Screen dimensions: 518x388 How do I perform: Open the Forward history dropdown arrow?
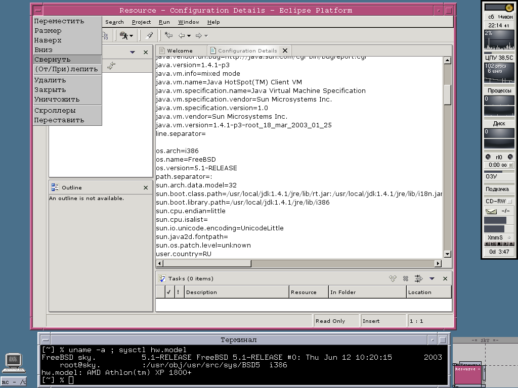pyautogui.click(x=206, y=36)
